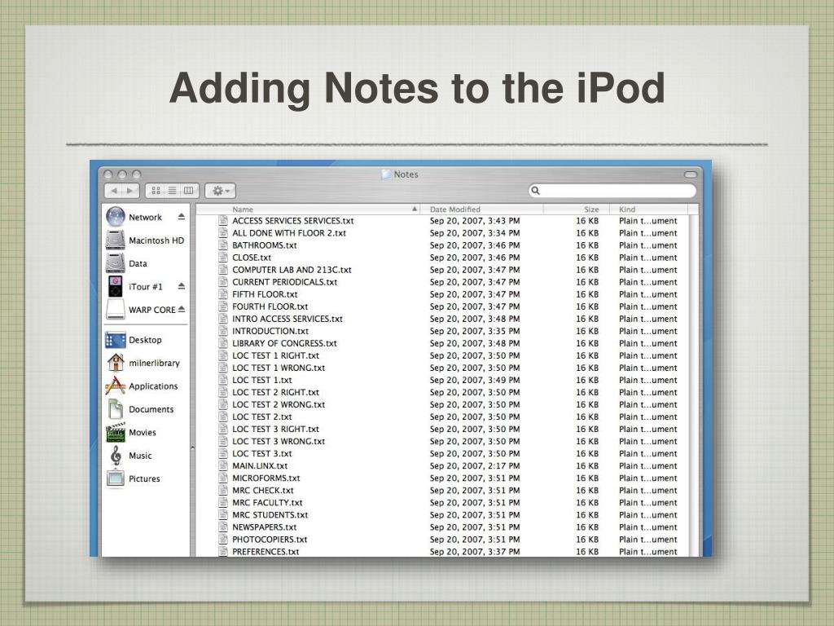
Task: Reverse sort using the Name sort arrow
Action: click(x=415, y=209)
